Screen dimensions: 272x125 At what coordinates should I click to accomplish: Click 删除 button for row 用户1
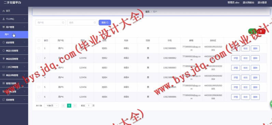(x=255, y=48)
